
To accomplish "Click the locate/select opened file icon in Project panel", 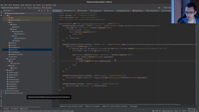I will click(x=39, y=11).
